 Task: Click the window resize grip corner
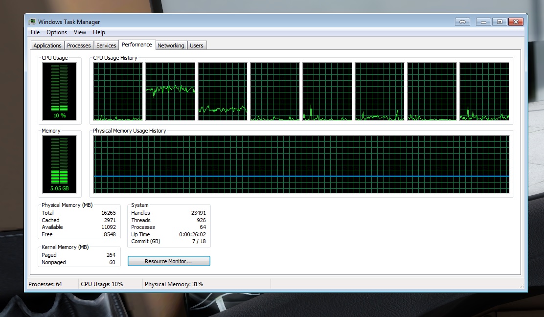521,286
